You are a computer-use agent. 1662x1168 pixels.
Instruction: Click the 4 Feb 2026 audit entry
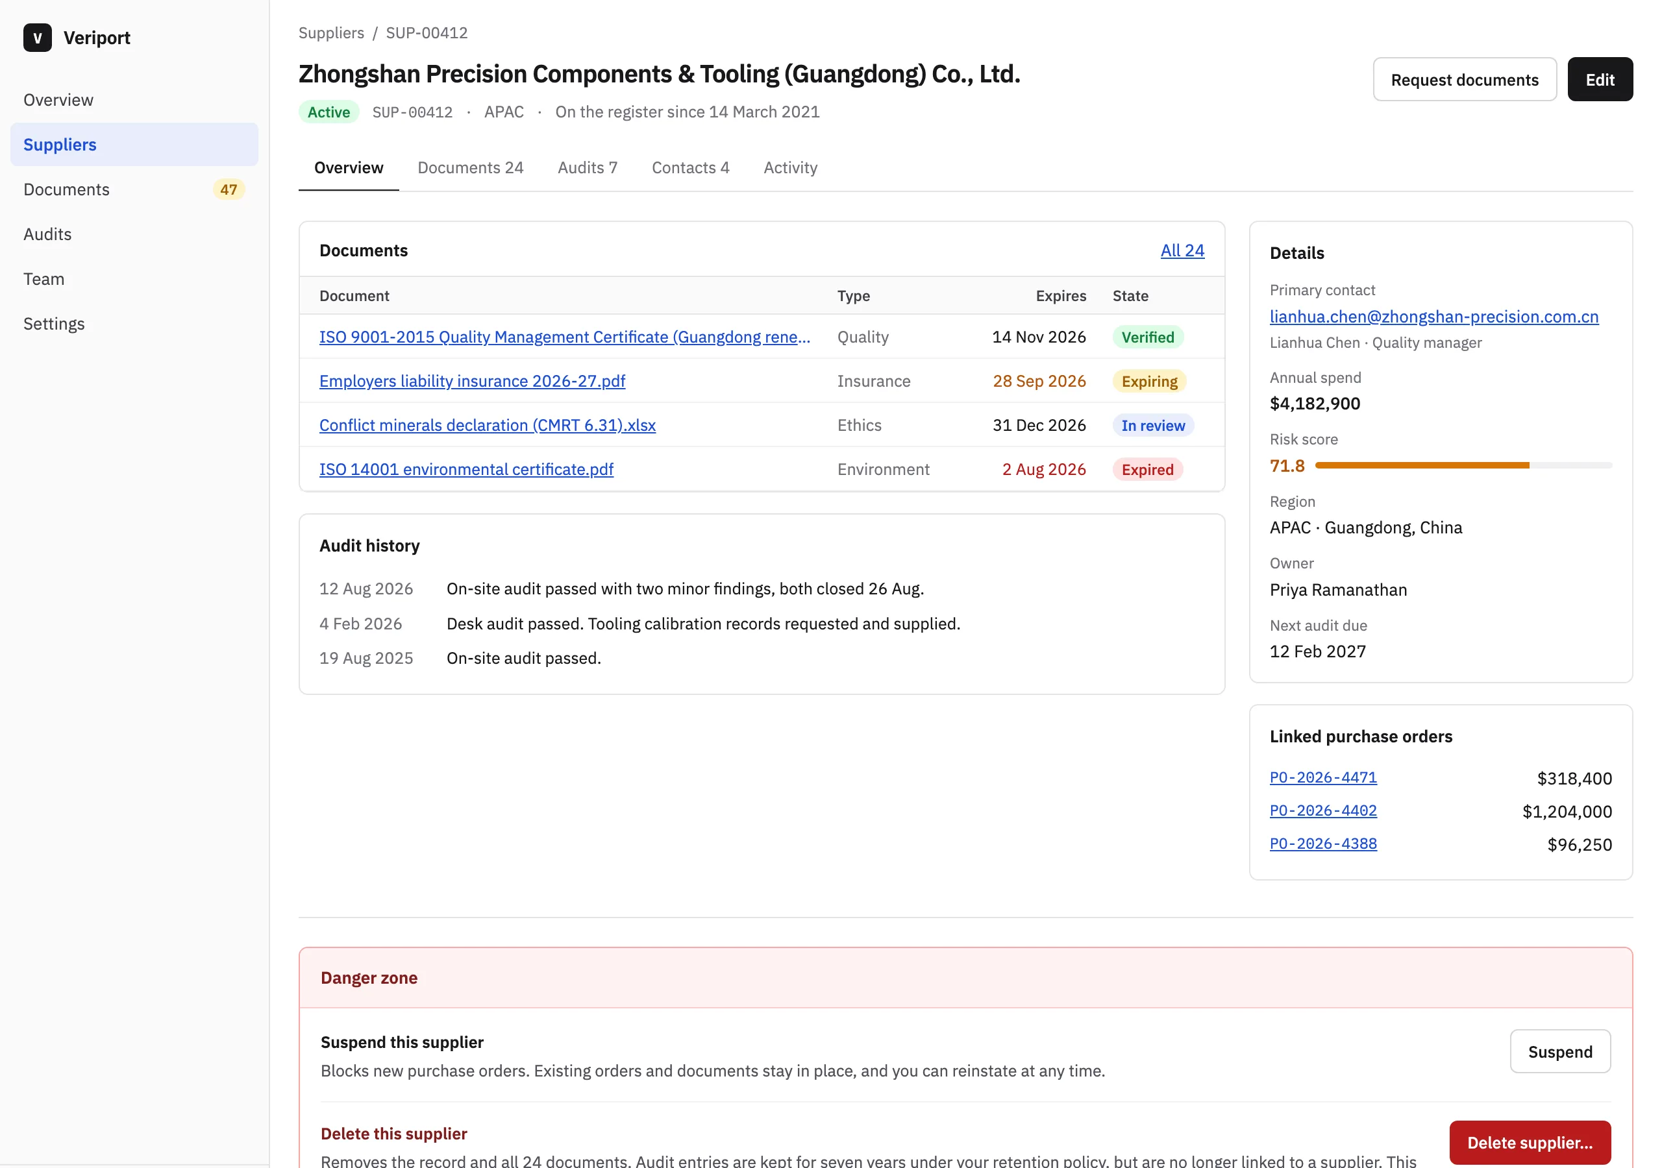pos(762,624)
